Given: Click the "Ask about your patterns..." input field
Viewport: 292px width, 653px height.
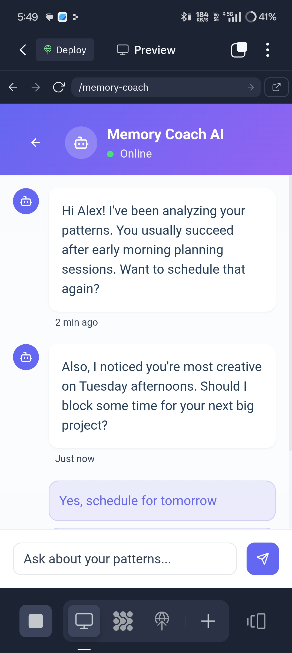Looking at the screenshot, I should pyautogui.click(x=125, y=559).
